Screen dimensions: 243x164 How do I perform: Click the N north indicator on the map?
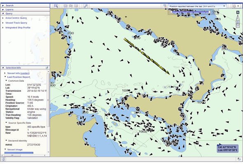tap(238, 12)
